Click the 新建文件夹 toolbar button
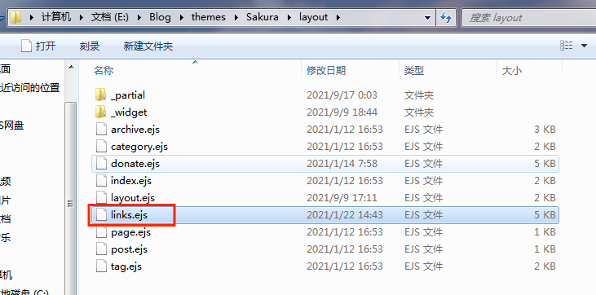The image size is (596, 295). coord(148,46)
